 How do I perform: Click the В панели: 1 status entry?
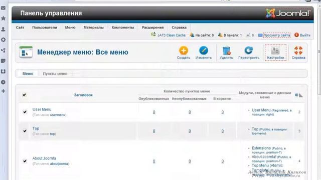point(230,35)
